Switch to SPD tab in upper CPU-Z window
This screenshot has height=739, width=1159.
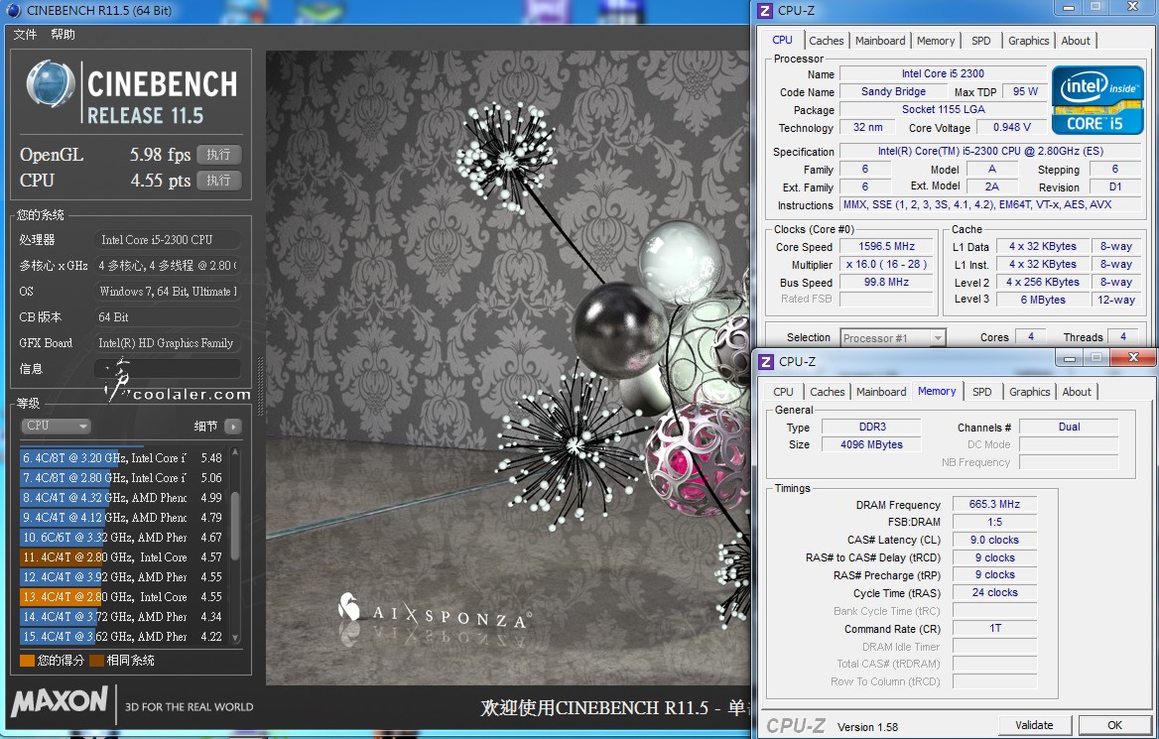pos(980,41)
